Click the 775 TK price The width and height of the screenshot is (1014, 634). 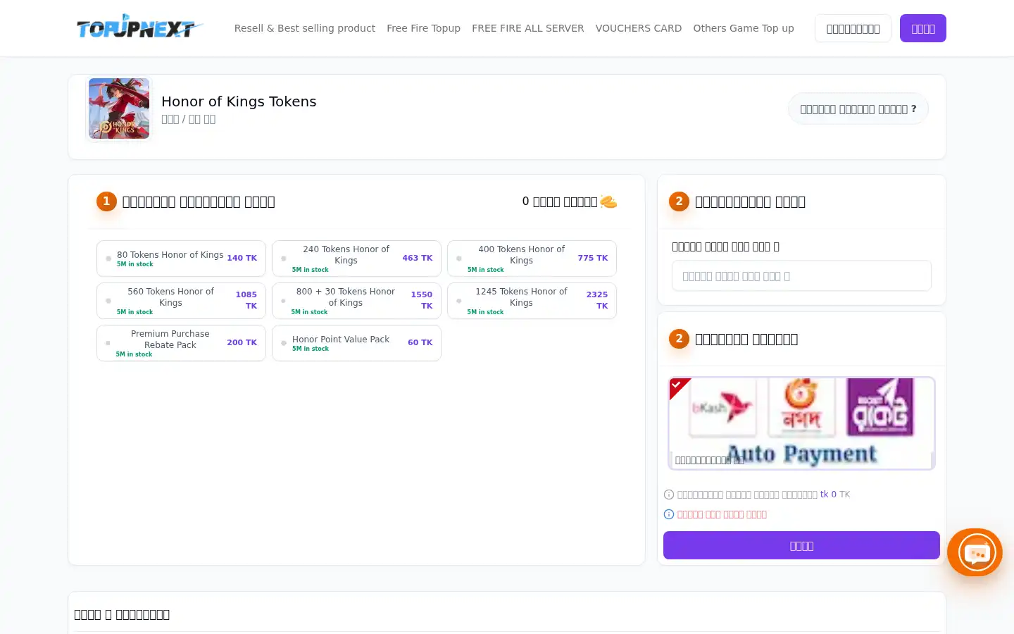592,258
